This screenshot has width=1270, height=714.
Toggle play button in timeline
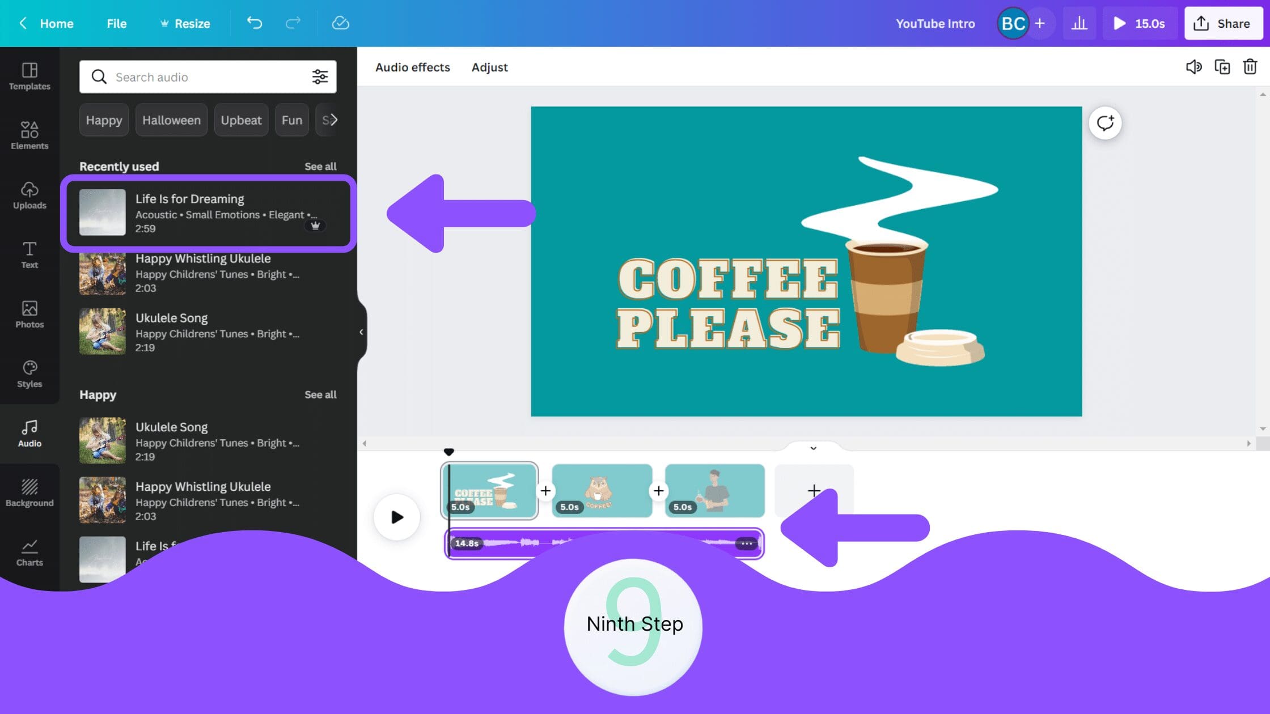pyautogui.click(x=397, y=517)
